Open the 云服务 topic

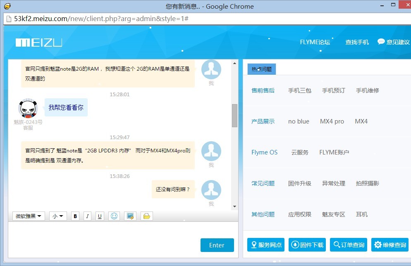point(300,152)
